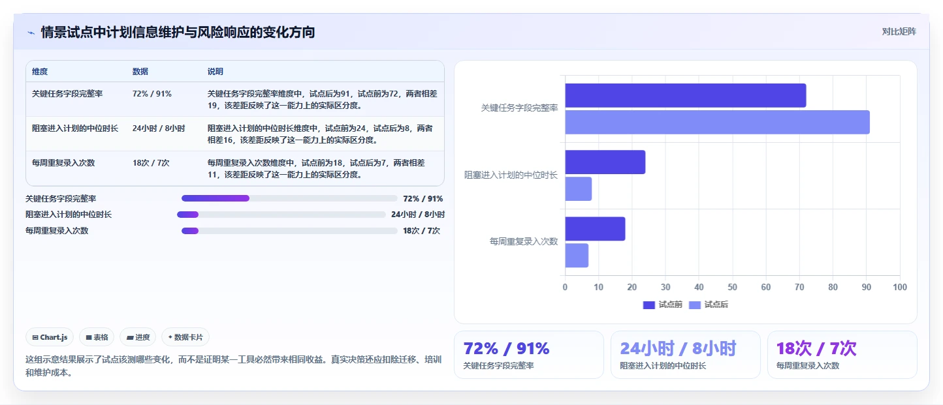Click the progress value 72% / 91%
Screen dimensions: 943x405
(423, 198)
